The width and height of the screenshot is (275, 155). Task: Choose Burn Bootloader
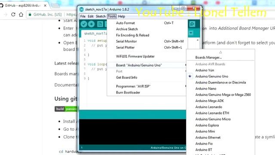(x=147, y=93)
